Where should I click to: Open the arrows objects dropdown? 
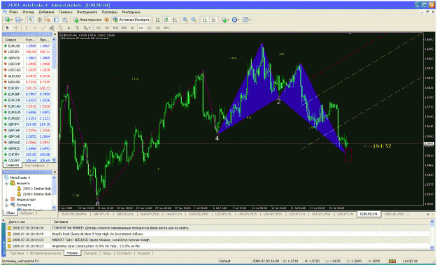[87, 28]
